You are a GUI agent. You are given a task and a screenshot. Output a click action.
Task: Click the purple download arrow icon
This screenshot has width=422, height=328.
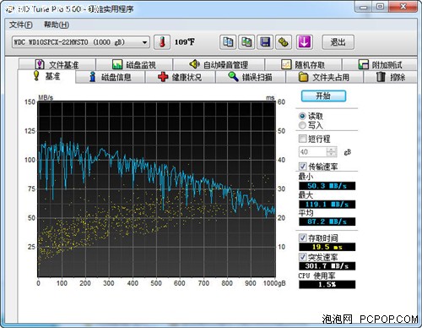coord(305,42)
